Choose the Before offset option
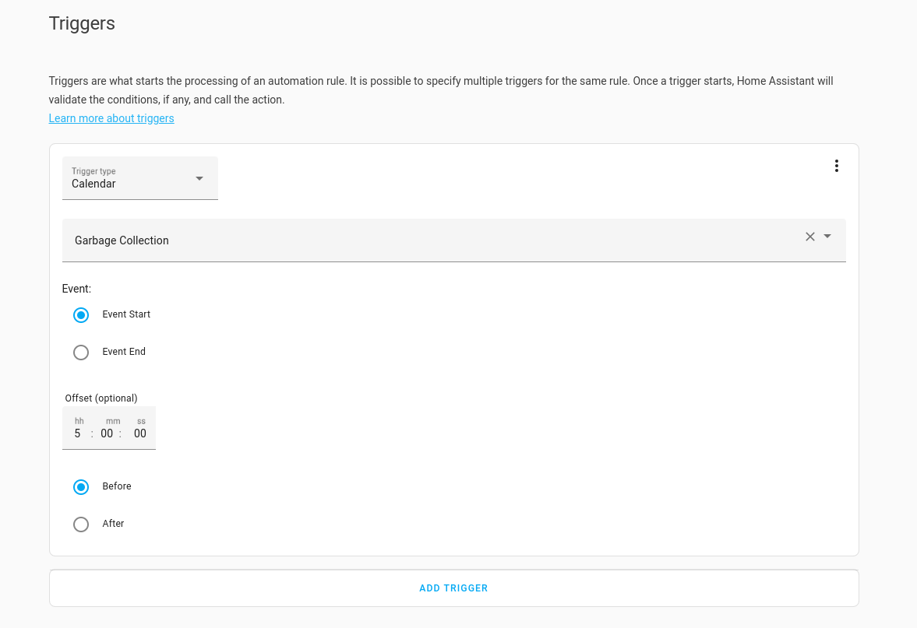This screenshot has height=628, width=917. 81,486
